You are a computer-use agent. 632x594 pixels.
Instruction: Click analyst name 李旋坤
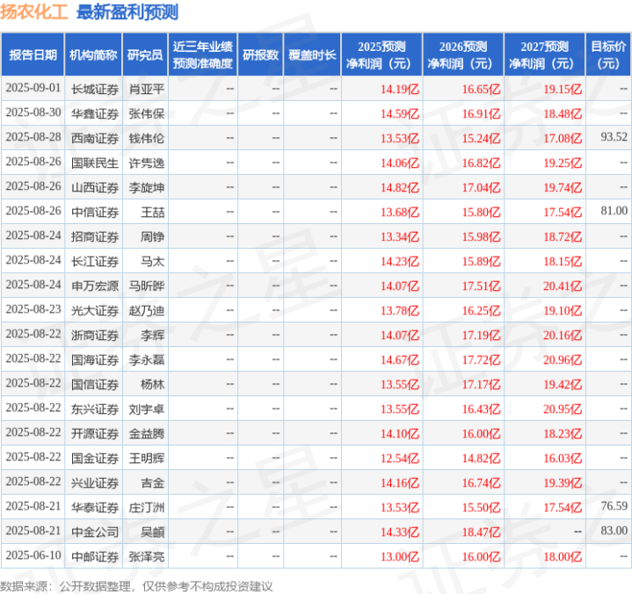[146, 187]
